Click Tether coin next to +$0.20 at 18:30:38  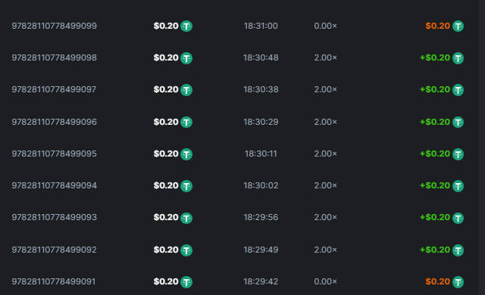[x=458, y=90]
